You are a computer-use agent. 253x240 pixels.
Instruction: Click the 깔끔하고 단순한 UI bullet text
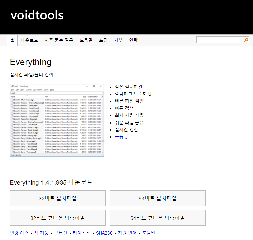coord(134,94)
